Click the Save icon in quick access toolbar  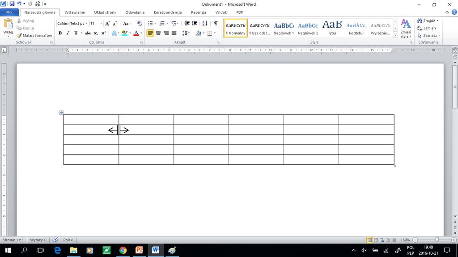point(12,4)
